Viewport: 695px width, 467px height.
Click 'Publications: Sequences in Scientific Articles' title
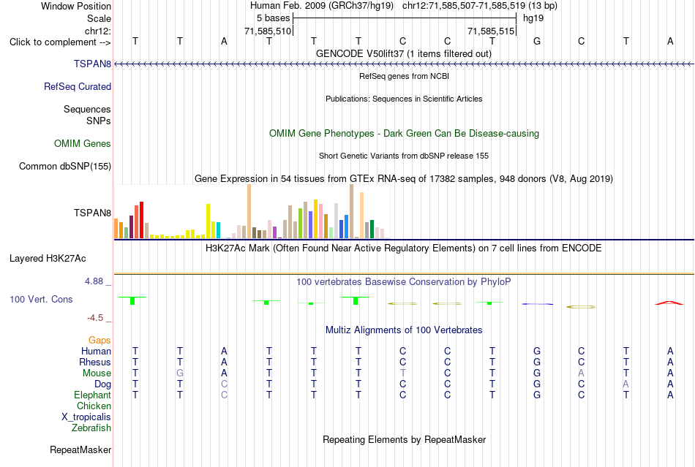pyautogui.click(x=404, y=99)
